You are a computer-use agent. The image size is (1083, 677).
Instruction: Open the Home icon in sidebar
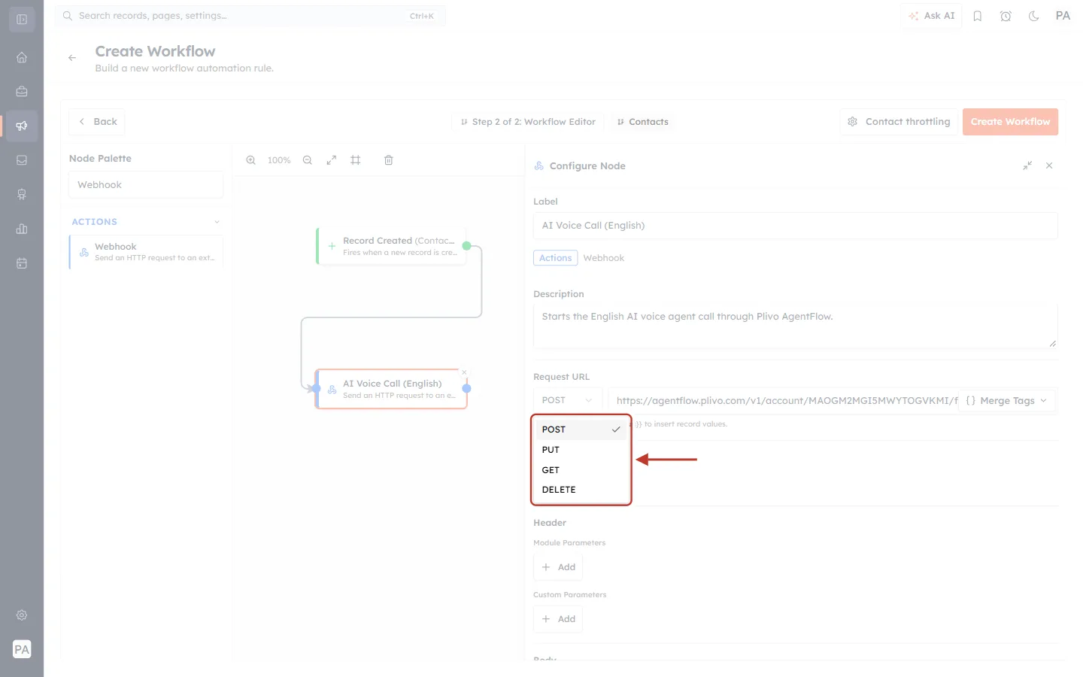(22, 57)
